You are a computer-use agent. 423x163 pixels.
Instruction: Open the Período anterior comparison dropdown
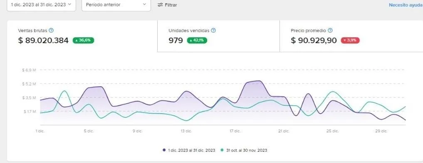tap(116, 5)
